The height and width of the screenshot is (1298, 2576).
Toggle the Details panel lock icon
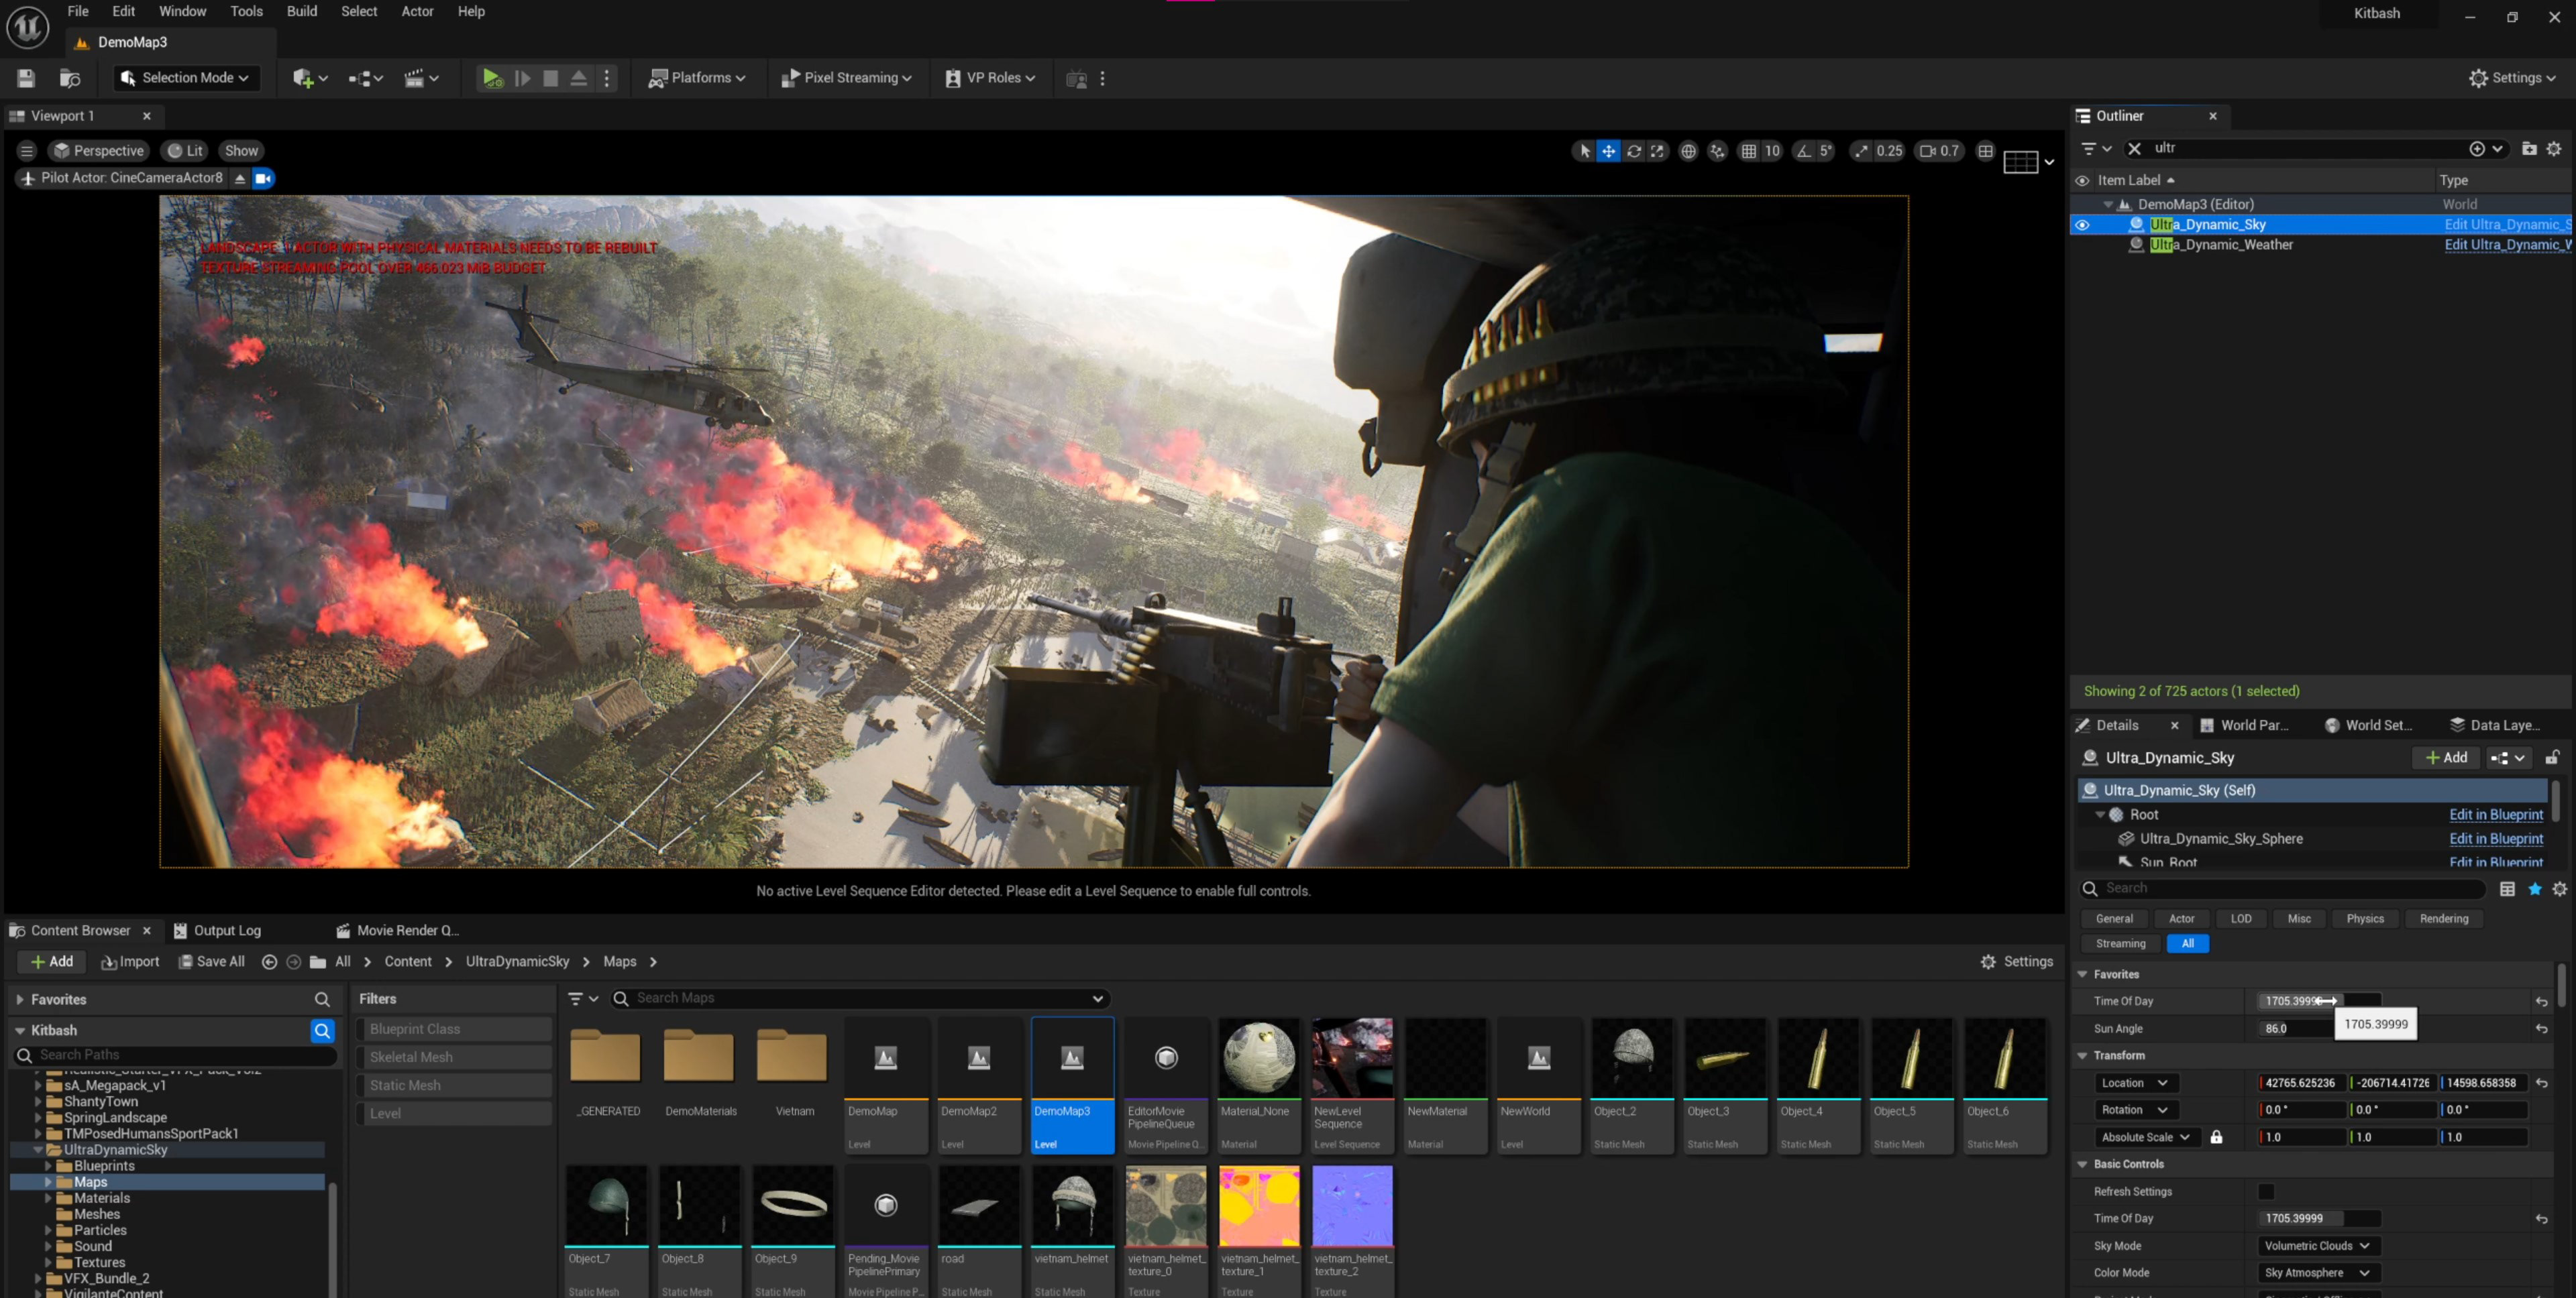(x=2552, y=758)
